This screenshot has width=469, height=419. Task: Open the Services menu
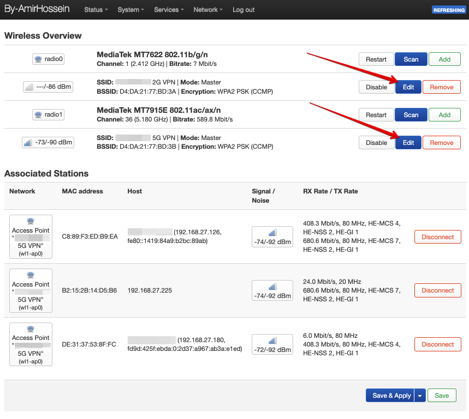(169, 10)
